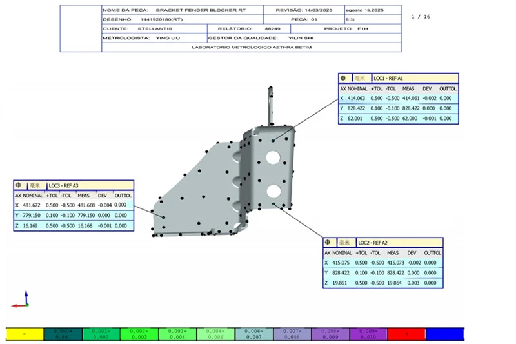Click the MEAS column header in LOC1 table
Image resolution: width=516 pixels, height=344 pixels.
pos(408,88)
